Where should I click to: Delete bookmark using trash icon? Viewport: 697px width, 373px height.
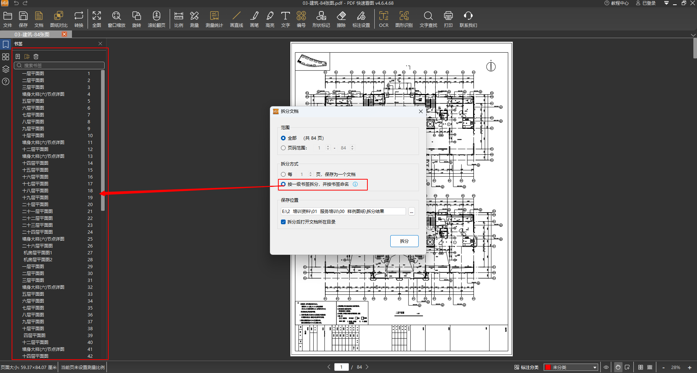tap(36, 57)
